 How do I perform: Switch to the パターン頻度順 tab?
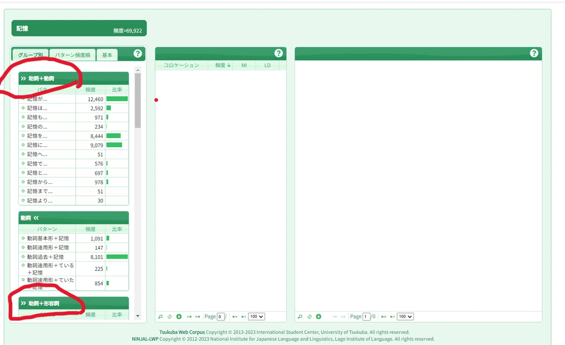[73, 55]
